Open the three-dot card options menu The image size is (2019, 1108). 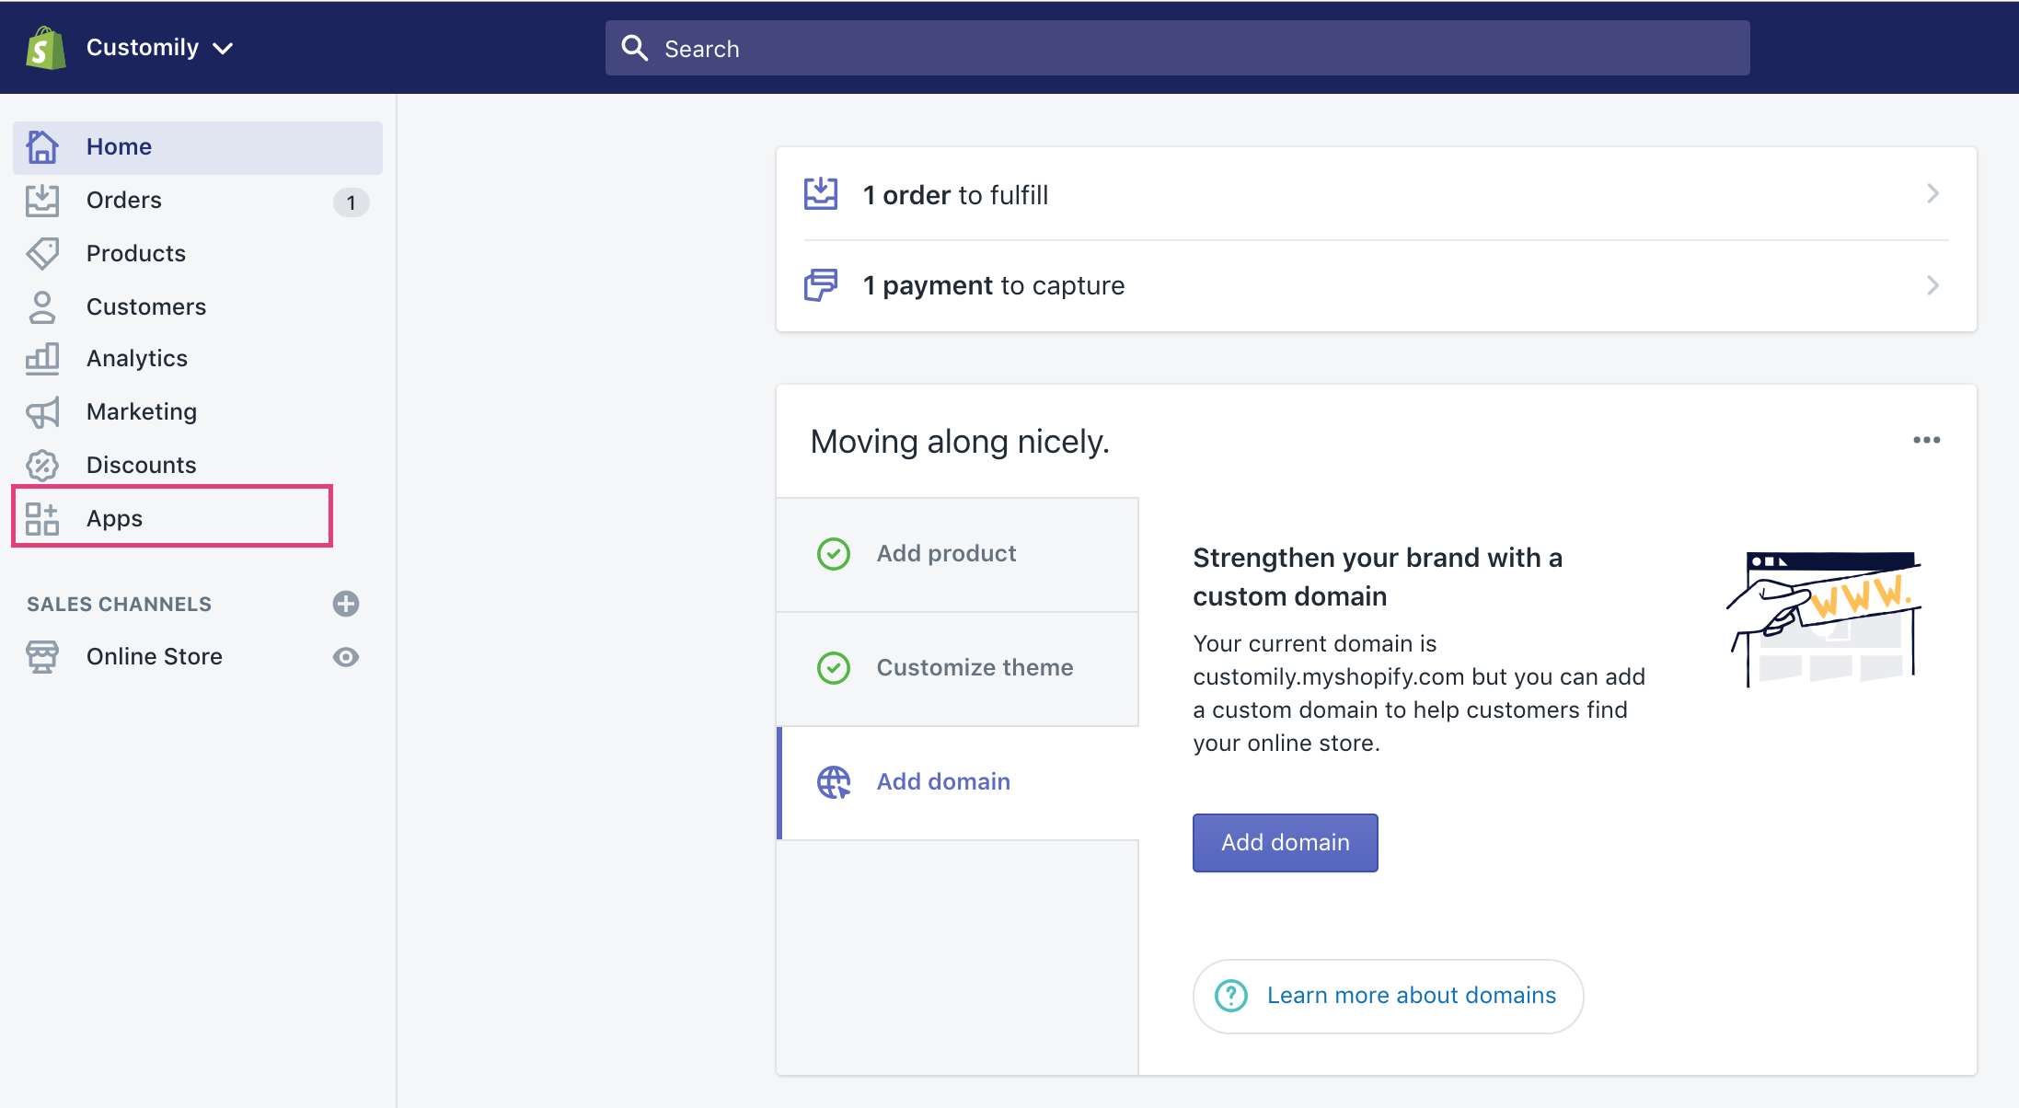point(1926,441)
